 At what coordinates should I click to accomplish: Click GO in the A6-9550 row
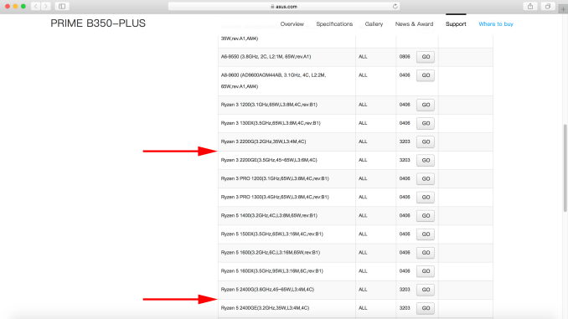pos(426,57)
